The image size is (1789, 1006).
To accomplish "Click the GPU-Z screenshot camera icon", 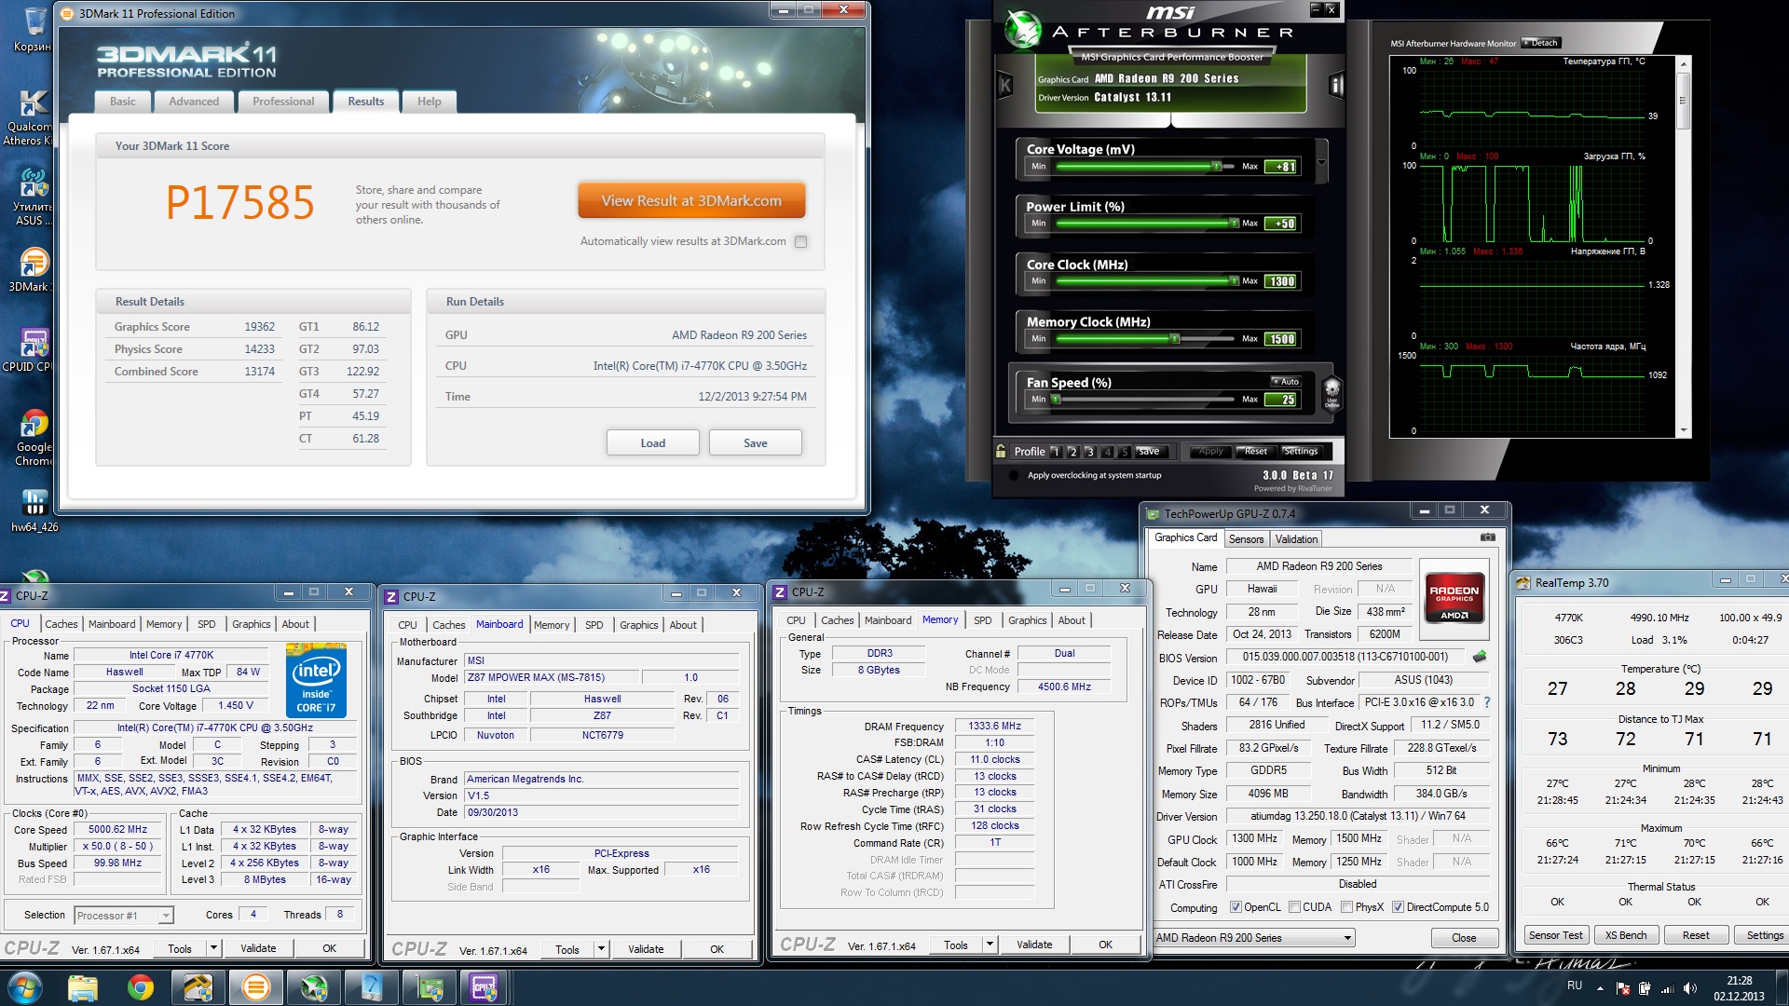I will tap(1487, 537).
